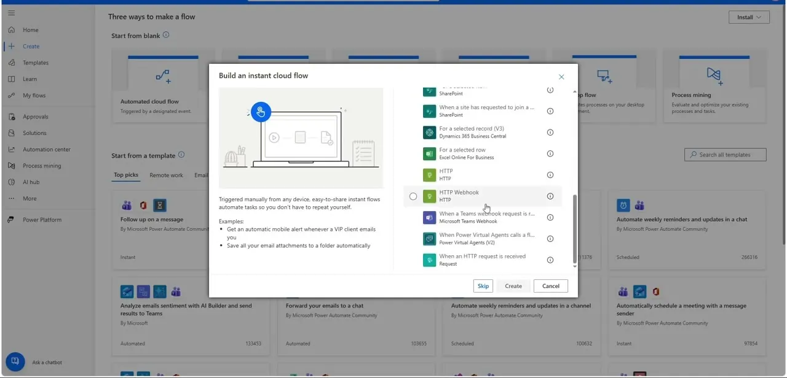Select When a site has requested to join

point(483,111)
